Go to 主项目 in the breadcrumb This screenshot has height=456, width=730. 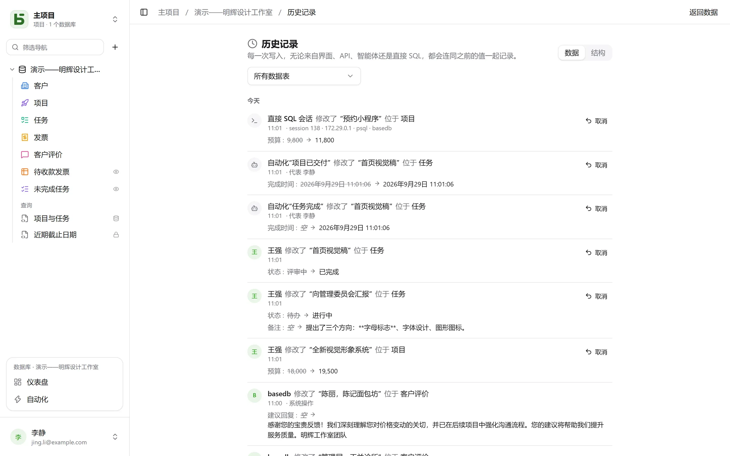[x=169, y=12]
